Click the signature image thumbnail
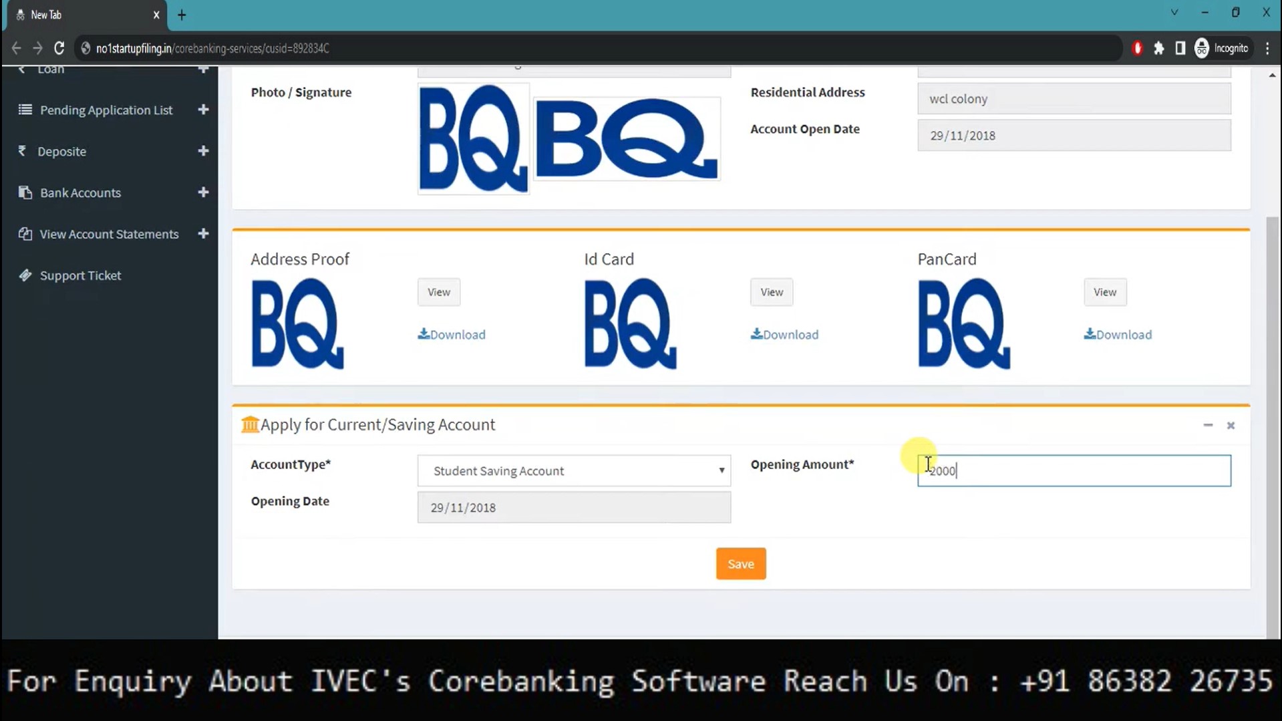The width and height of the screenshot is (1282, 721). tap(626, 139)
